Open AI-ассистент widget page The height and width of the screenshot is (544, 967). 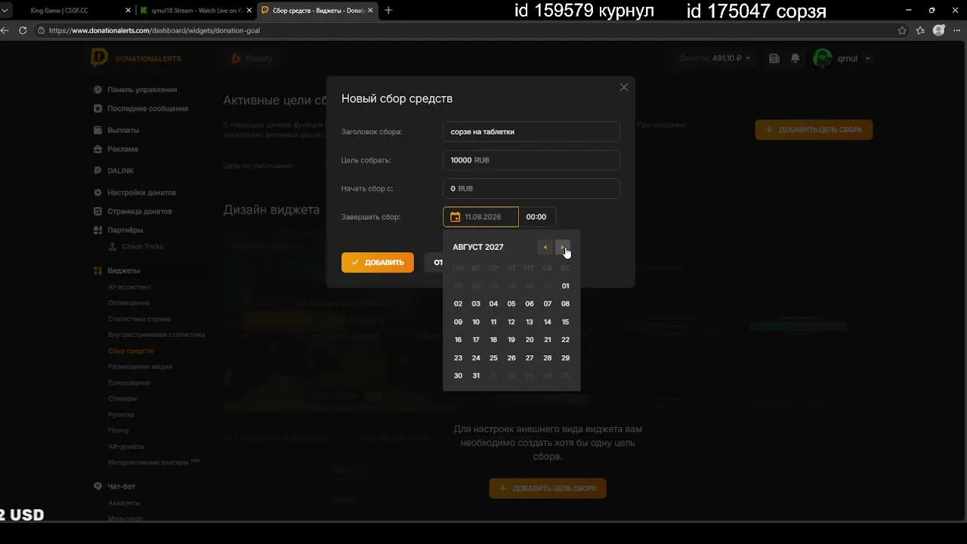click(x=129, y=287)
